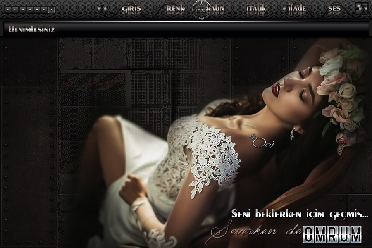The width and height of the screenshot is (372, 248).
Task: Click into the Benimlesiniz title bar field
Action: point(186,29)
